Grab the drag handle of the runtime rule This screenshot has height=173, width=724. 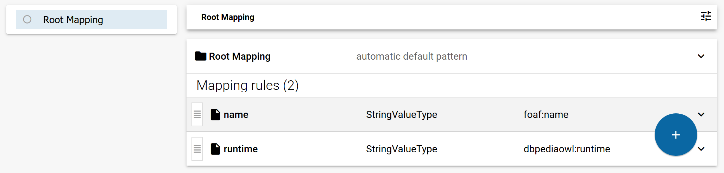pos(197,149)
